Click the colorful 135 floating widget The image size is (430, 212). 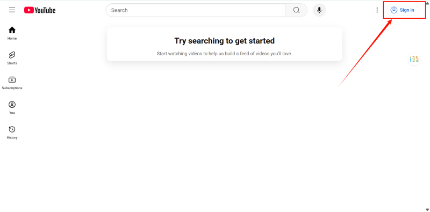coord(414,59)
